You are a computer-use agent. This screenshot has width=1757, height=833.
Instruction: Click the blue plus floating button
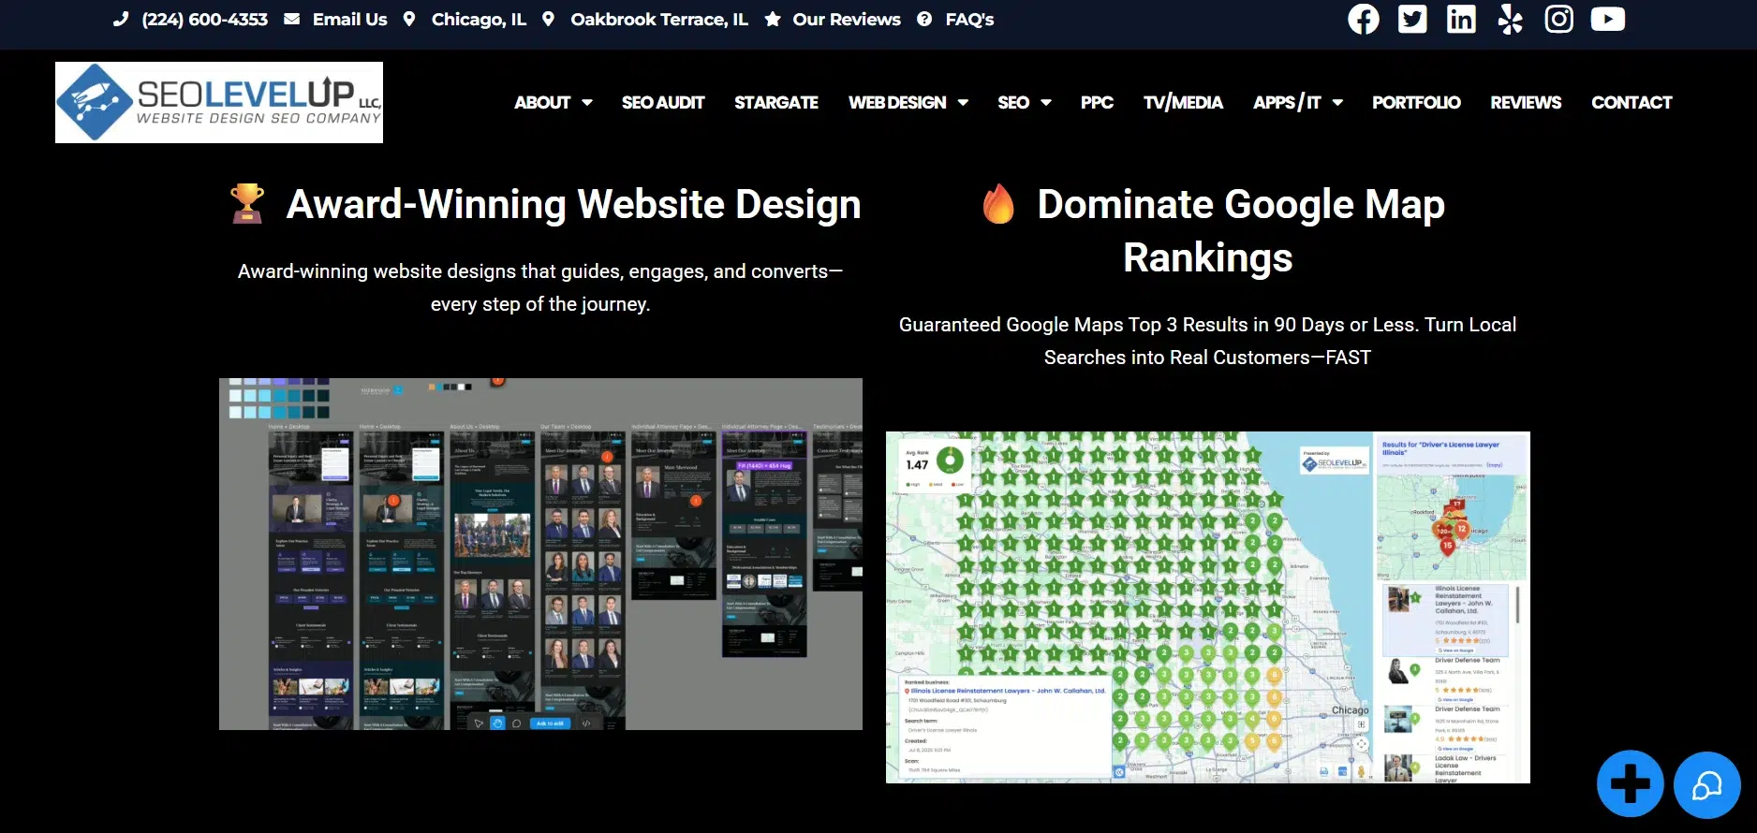pyautogui.click(x=1631, y=784)
